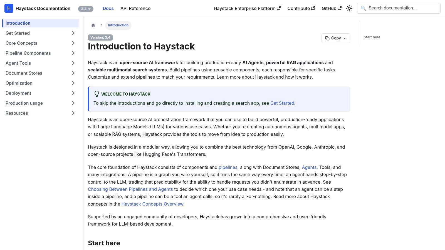Open Choosing Between Pipelines and Agents link
445x250 pixels.
[x=130, y=189]
